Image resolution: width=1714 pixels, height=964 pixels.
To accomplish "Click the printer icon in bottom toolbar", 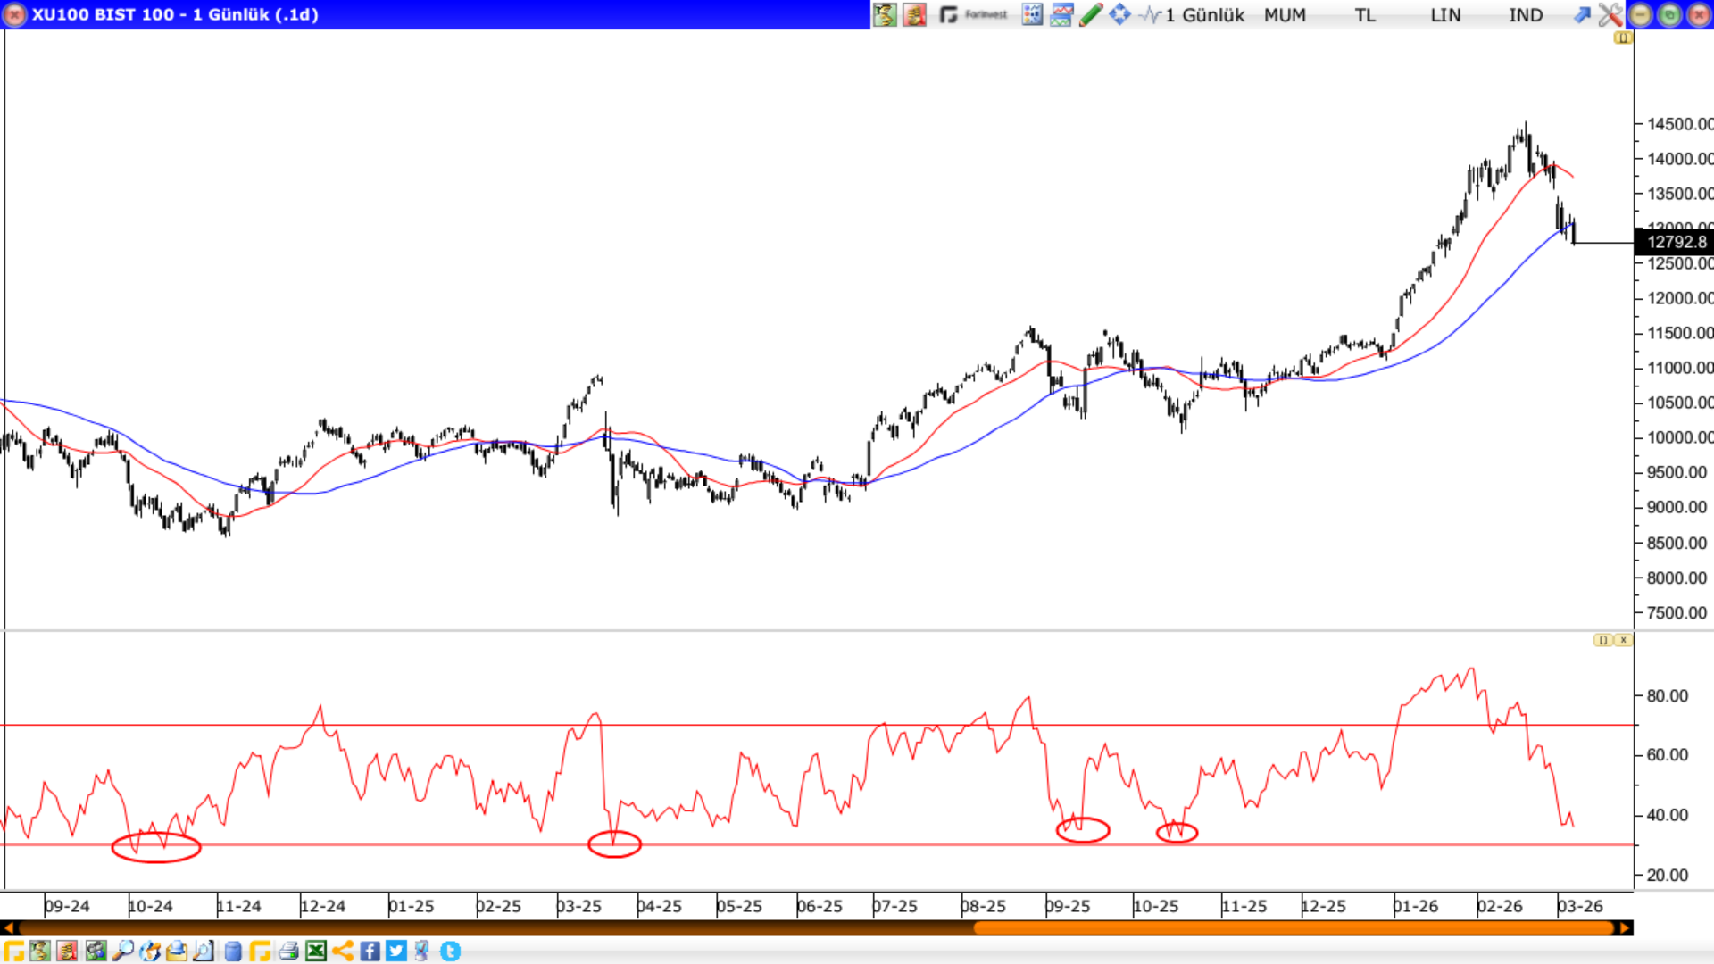I will tap(287, 952).
